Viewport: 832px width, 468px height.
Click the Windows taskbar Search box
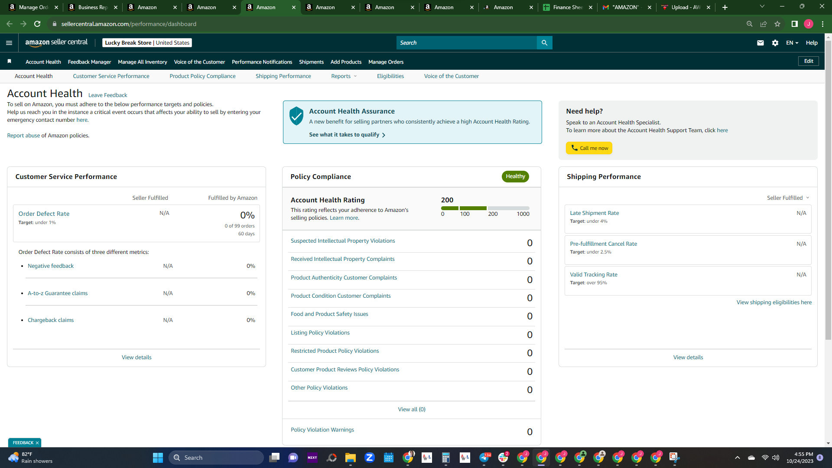216,458
